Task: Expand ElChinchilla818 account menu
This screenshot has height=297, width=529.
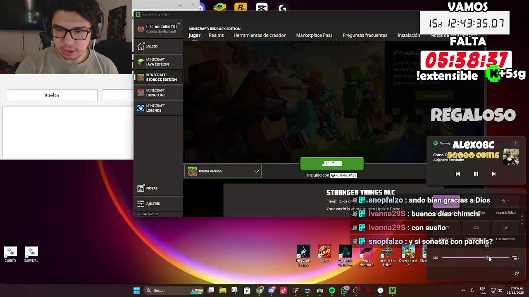Action: coord(159,28)
